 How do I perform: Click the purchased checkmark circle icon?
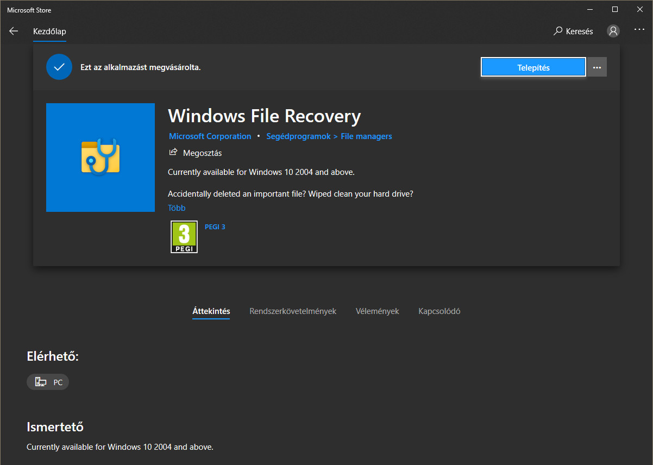pyautogui.click(x=59, y=67)
